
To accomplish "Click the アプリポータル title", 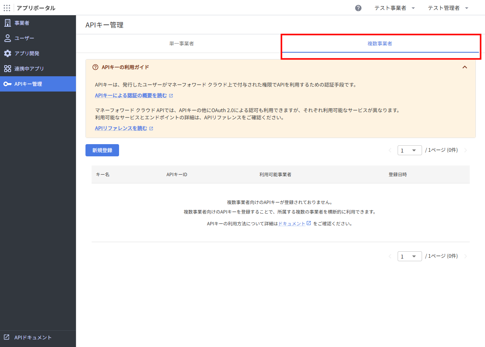I will (x=36, y=8).
